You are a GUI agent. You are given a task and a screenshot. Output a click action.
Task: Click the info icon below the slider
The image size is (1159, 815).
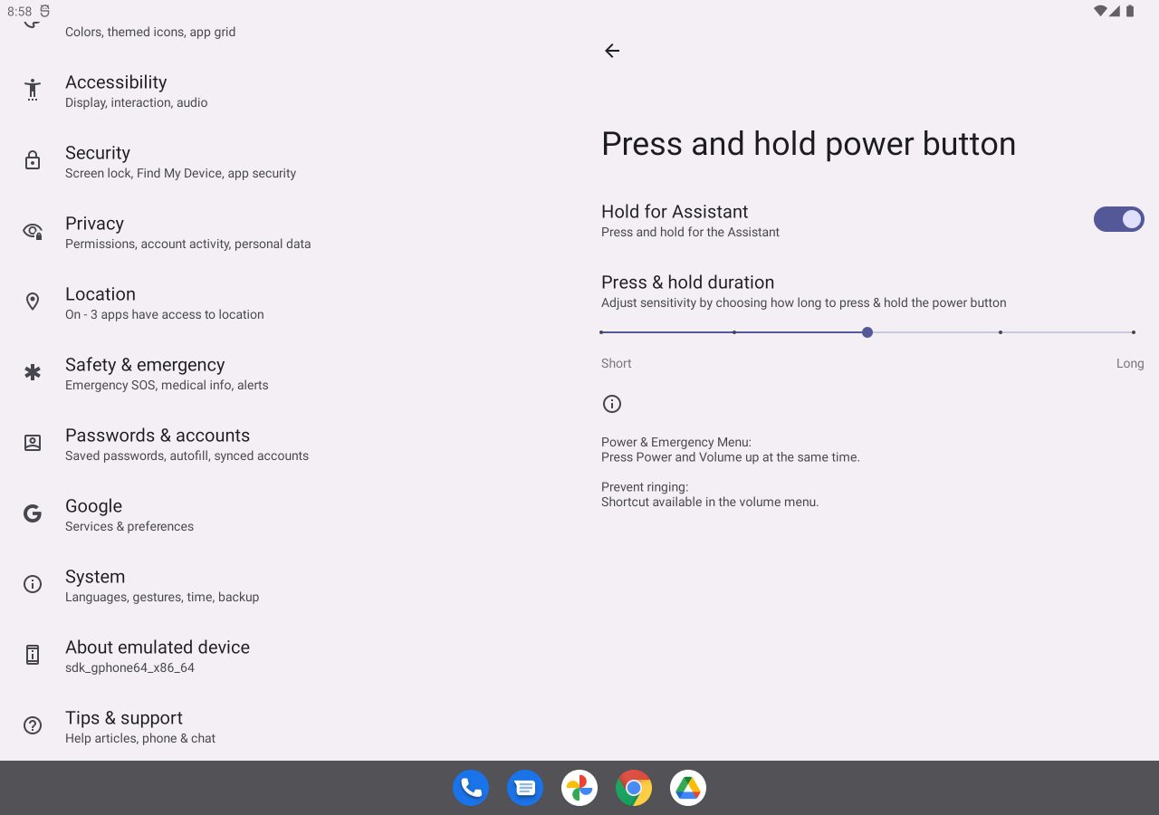pos(612,404)
